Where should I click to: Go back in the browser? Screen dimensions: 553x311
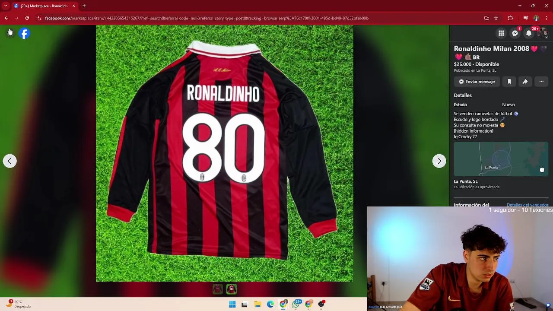pos(6,18)
